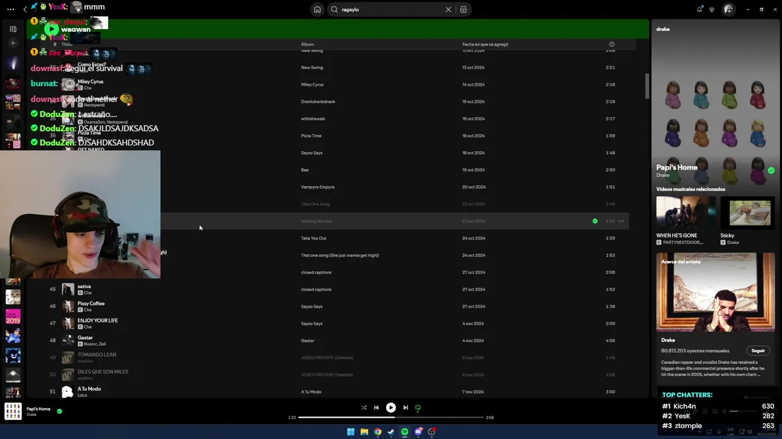This screenshot has width=782, height=439.
Task: Open the 'drake' header in right panel
Action: [663, 29]
